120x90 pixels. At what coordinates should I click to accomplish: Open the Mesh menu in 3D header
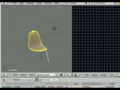[x=32, y=75]
